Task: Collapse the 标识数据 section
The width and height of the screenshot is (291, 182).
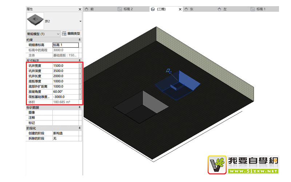Action: [80, 107]
